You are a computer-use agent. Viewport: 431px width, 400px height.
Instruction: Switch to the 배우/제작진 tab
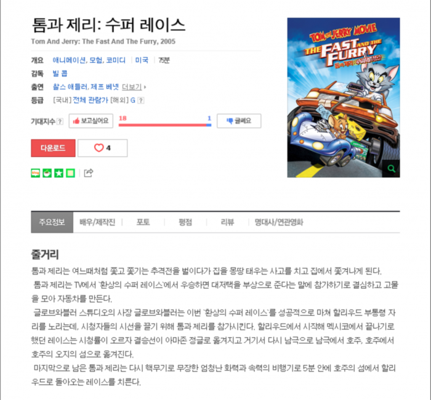[x=97, y=222]
